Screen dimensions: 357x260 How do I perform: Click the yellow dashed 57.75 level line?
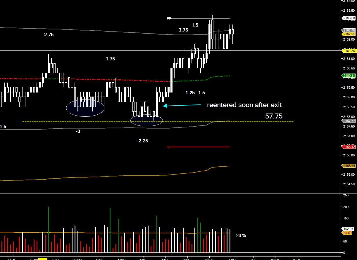click(x=158, y=121)
